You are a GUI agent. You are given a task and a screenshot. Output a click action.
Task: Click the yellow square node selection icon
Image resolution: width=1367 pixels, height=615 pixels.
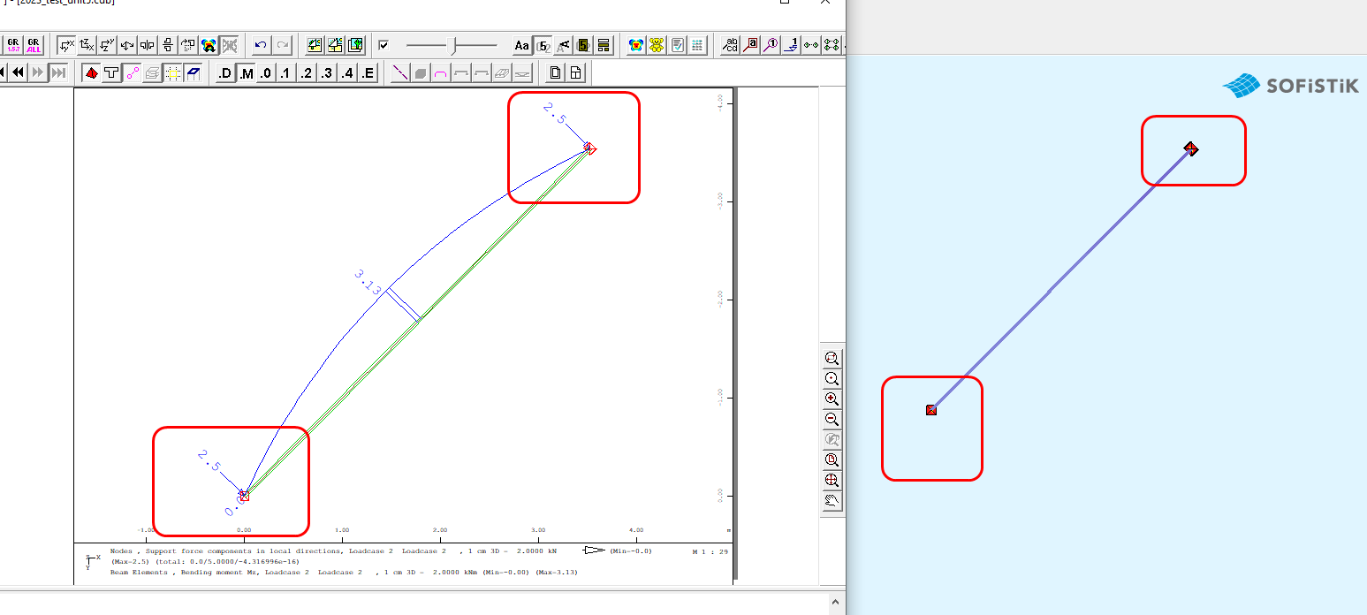173,72
